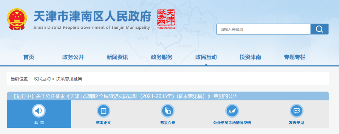339x134 pixels.
Task: Focus the 请输入关键词 search field
Action: 263,29
